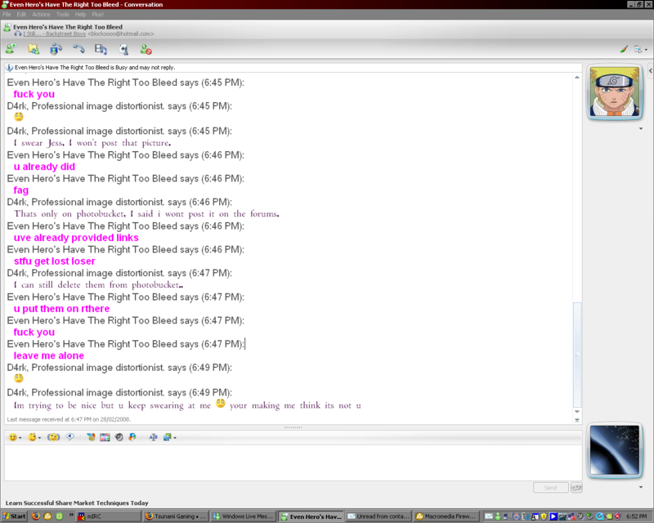Start a video call from toolbar

(56, 50)
